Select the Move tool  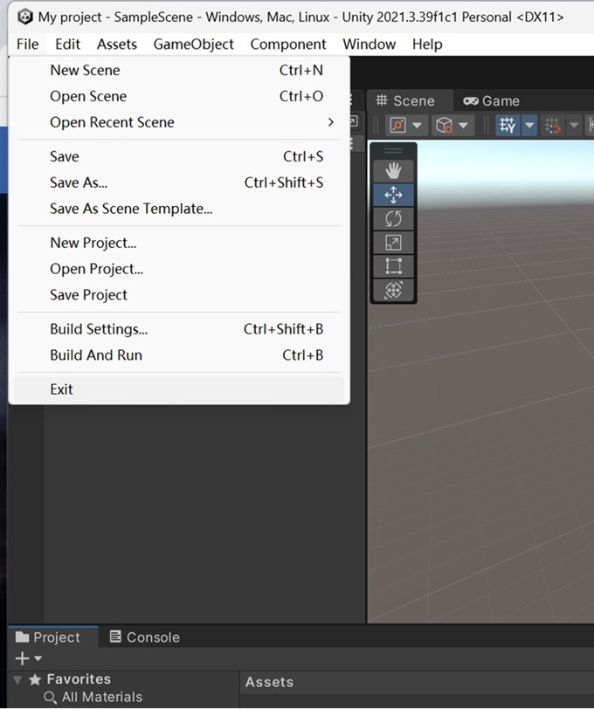click(x=393, y=195)
